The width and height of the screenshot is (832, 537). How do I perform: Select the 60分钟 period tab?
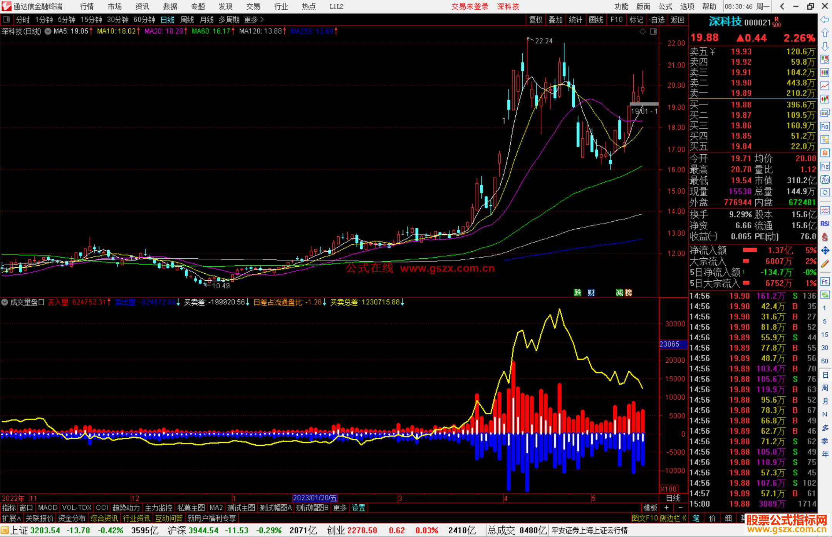(x=144, y=20)
